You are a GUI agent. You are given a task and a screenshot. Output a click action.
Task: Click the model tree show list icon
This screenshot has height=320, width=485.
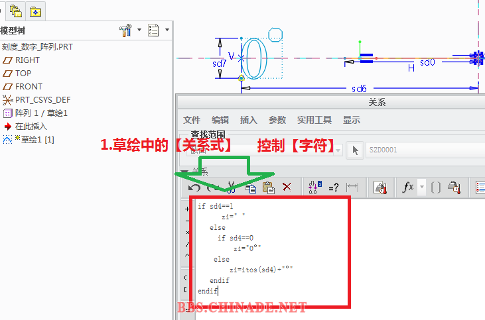point(153,30)
